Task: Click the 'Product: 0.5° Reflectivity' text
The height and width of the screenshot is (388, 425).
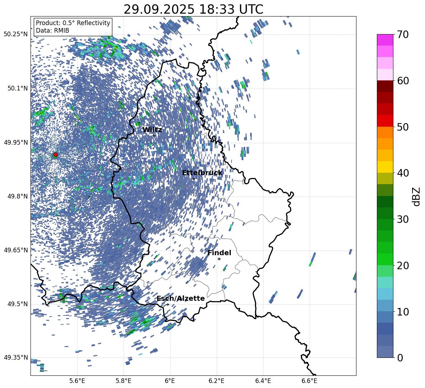Action: pos(73,23)
